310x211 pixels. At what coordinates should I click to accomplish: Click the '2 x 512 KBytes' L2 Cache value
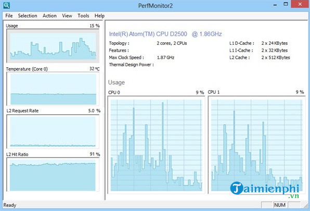[x=276, y=57]
